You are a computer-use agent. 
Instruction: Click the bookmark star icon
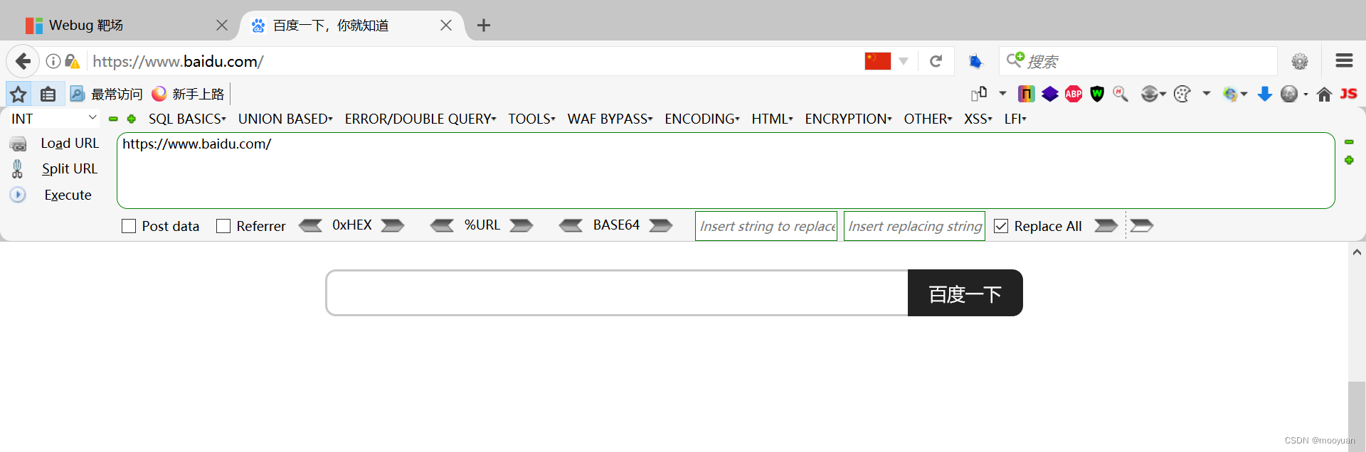(18, 94)
